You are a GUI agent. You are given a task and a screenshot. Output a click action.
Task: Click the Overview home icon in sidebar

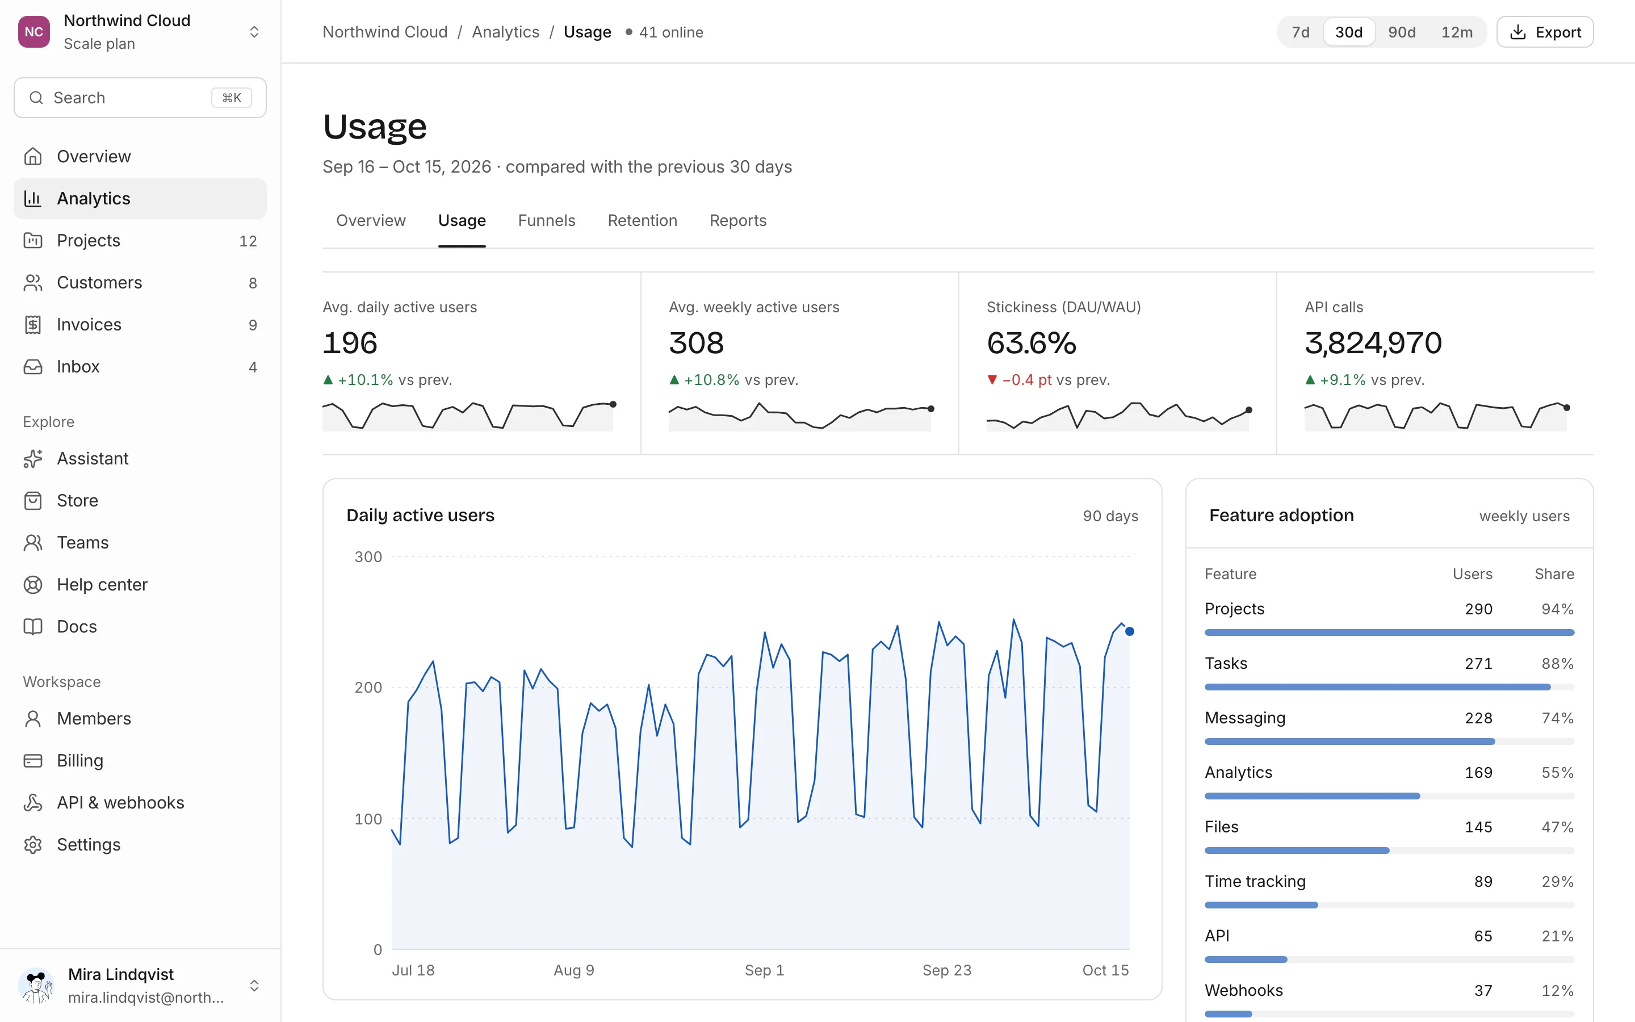(32, 156)
